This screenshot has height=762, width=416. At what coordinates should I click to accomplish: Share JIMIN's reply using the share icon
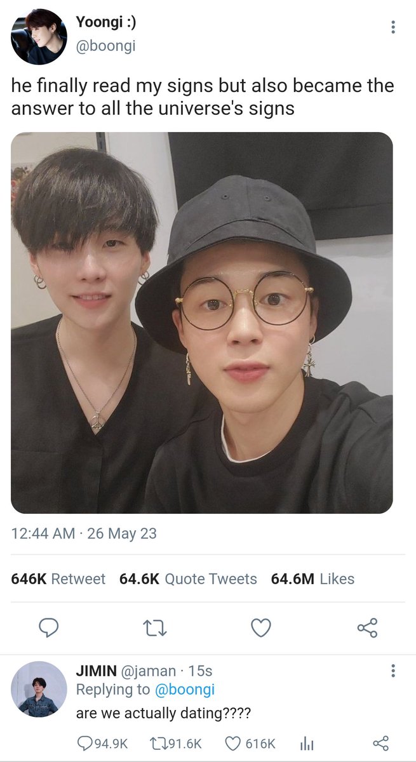click(380, 744)
